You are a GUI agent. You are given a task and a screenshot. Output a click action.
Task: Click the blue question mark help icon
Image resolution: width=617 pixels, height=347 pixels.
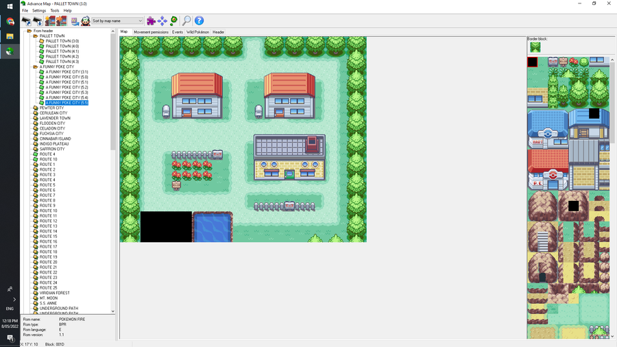coord(199,21)
